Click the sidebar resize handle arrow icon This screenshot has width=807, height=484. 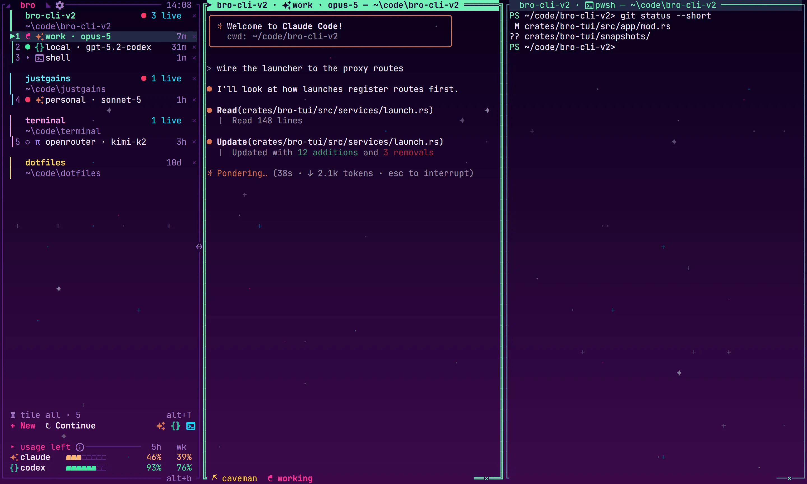pos(199,247)
